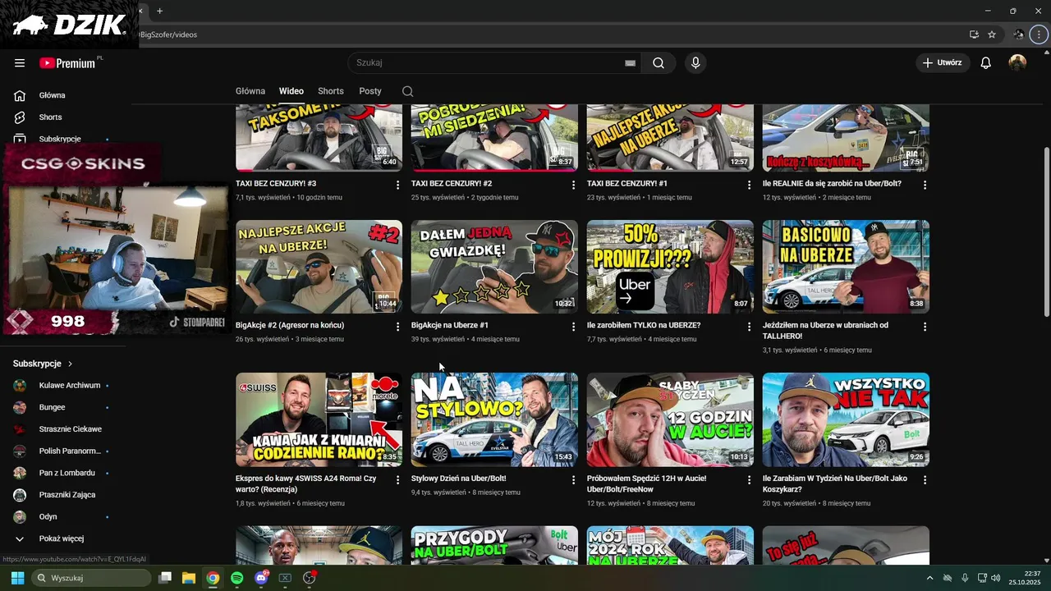Image resolution: width=1051 pixels, height=591 pixels.
Task: Open a new browser tab
Action: [x=159, y=11]
